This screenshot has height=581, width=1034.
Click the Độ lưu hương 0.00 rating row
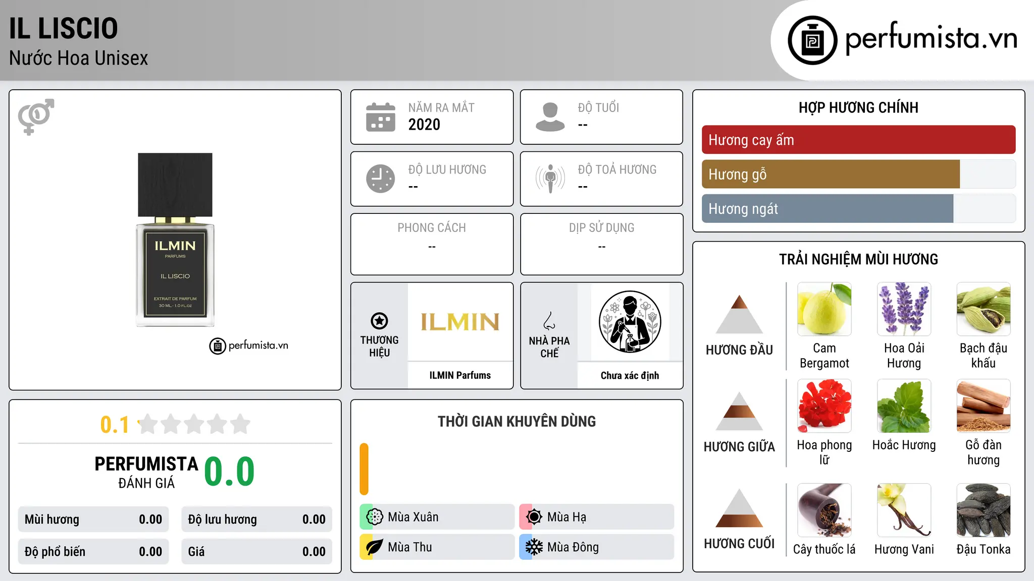(x=256, y=519)
